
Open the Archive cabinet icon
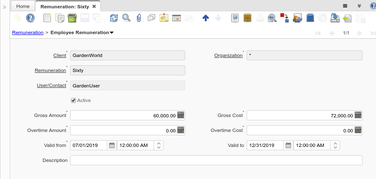click(247, 18)
